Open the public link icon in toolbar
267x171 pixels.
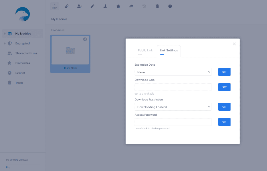(x=66, y=6)
